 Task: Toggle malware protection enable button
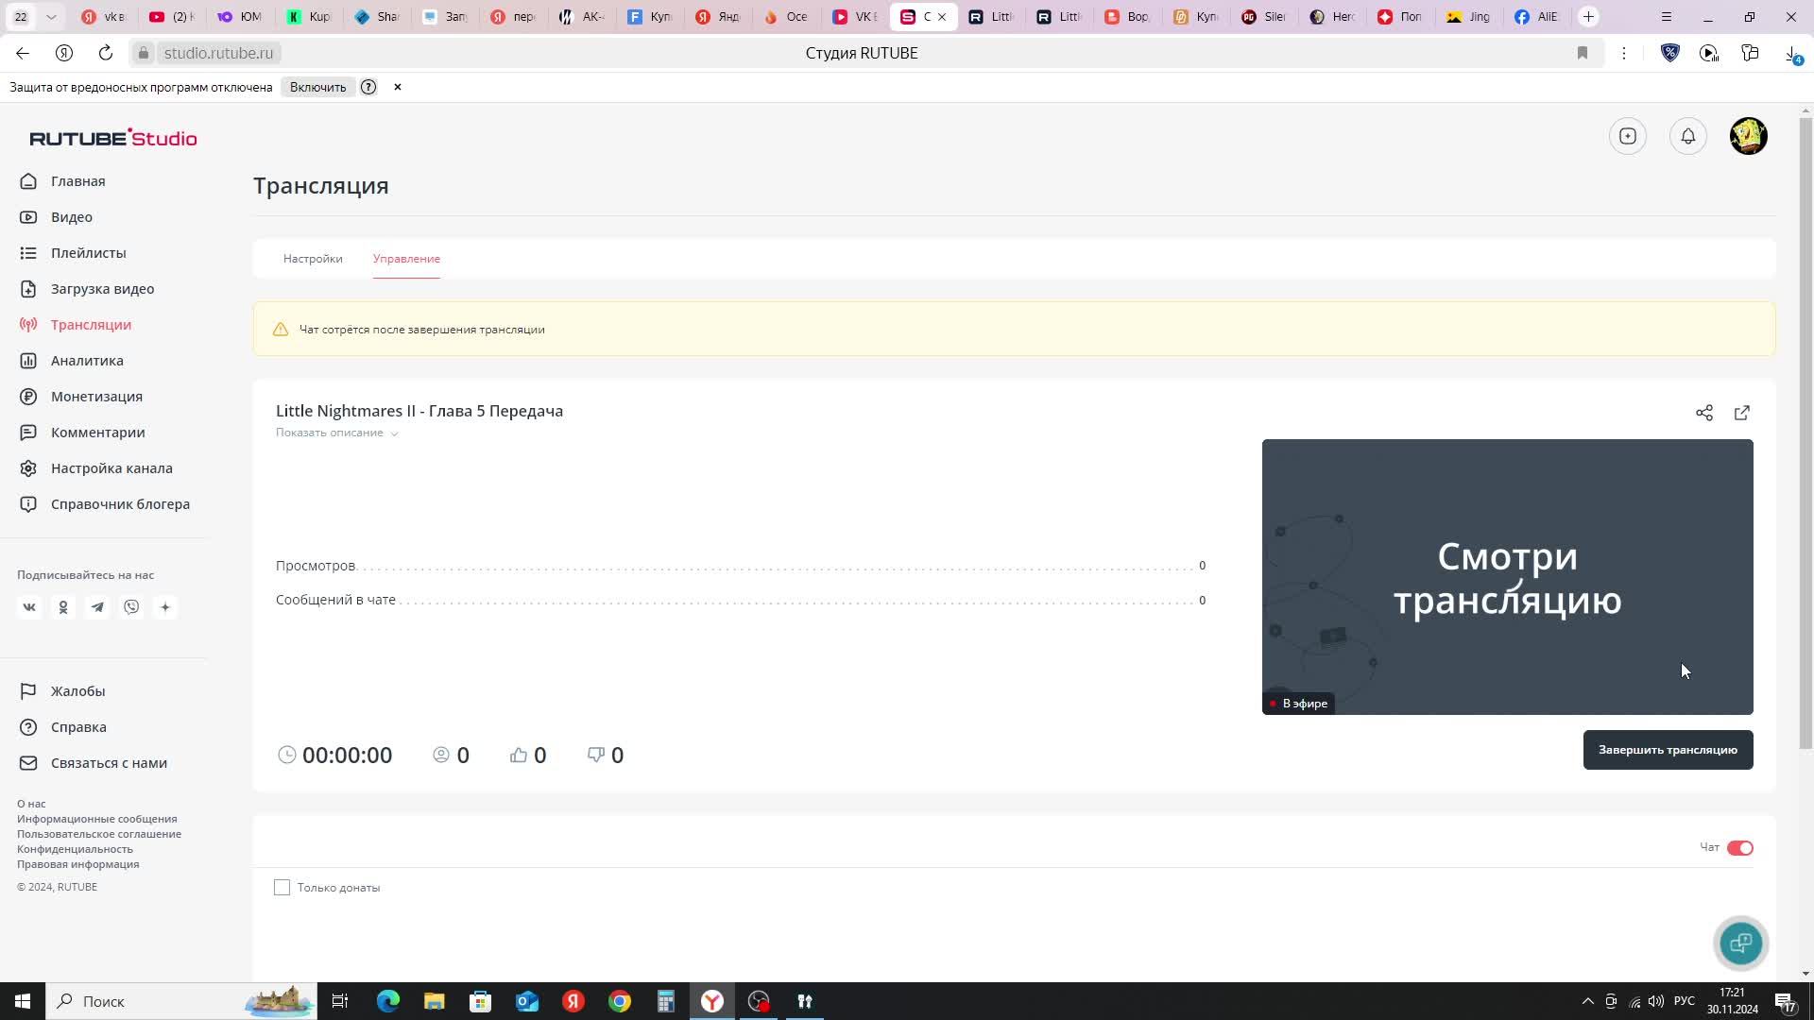(317, 87)
